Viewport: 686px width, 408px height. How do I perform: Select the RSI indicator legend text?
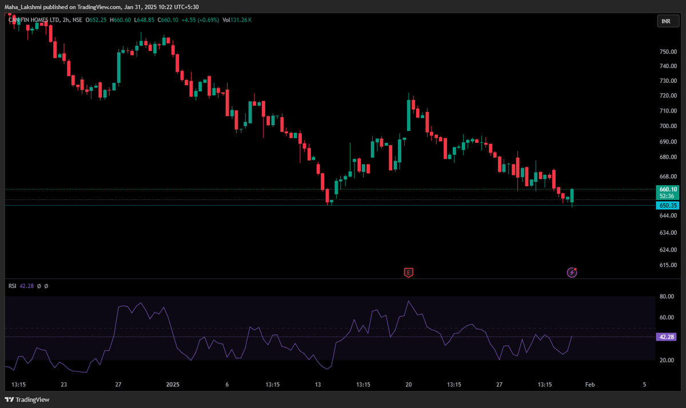[x=12, y=286]
